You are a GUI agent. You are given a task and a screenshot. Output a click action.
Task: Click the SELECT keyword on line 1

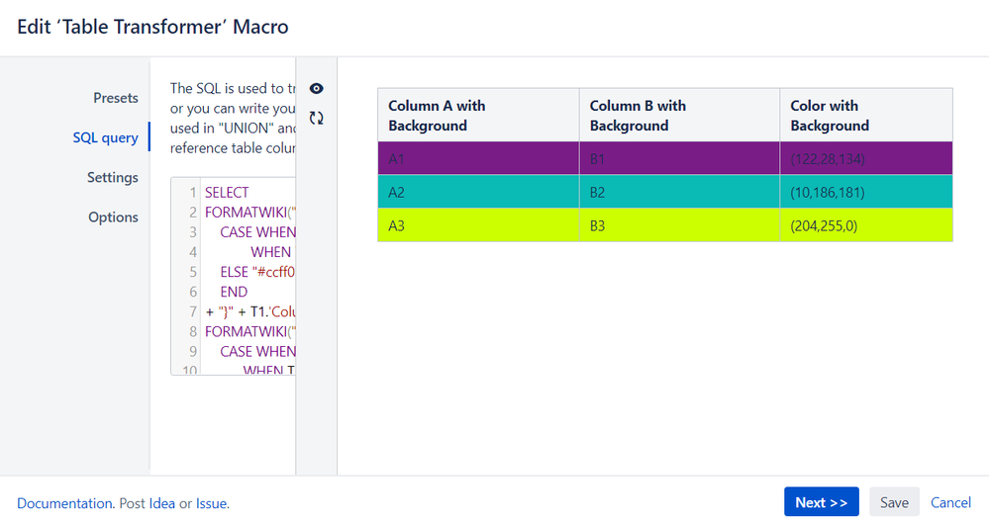[x=227, y=192]
